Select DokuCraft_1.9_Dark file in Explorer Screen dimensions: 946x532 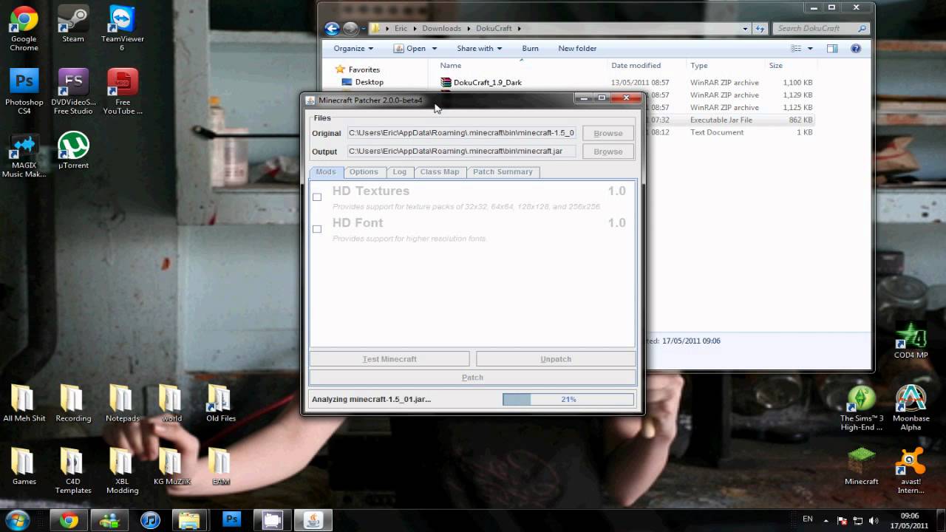coord(488,83)
